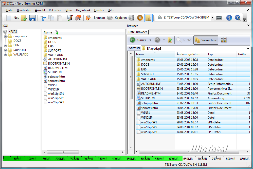The width and height of the screenshot is (253, 169).
Task: Open a compilation with the folder-arrow icon
Action: click(24, 18)
